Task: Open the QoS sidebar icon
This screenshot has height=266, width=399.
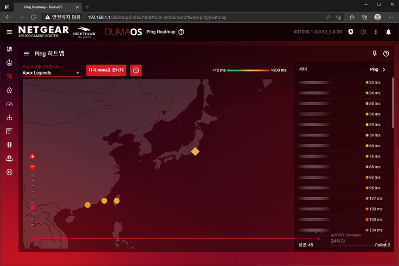Action: (x=9, y=90)
